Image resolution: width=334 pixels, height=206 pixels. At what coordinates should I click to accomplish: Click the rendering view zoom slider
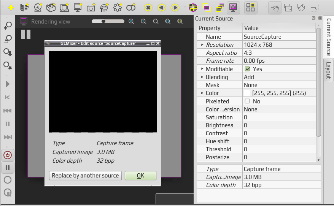pos(108,21)
